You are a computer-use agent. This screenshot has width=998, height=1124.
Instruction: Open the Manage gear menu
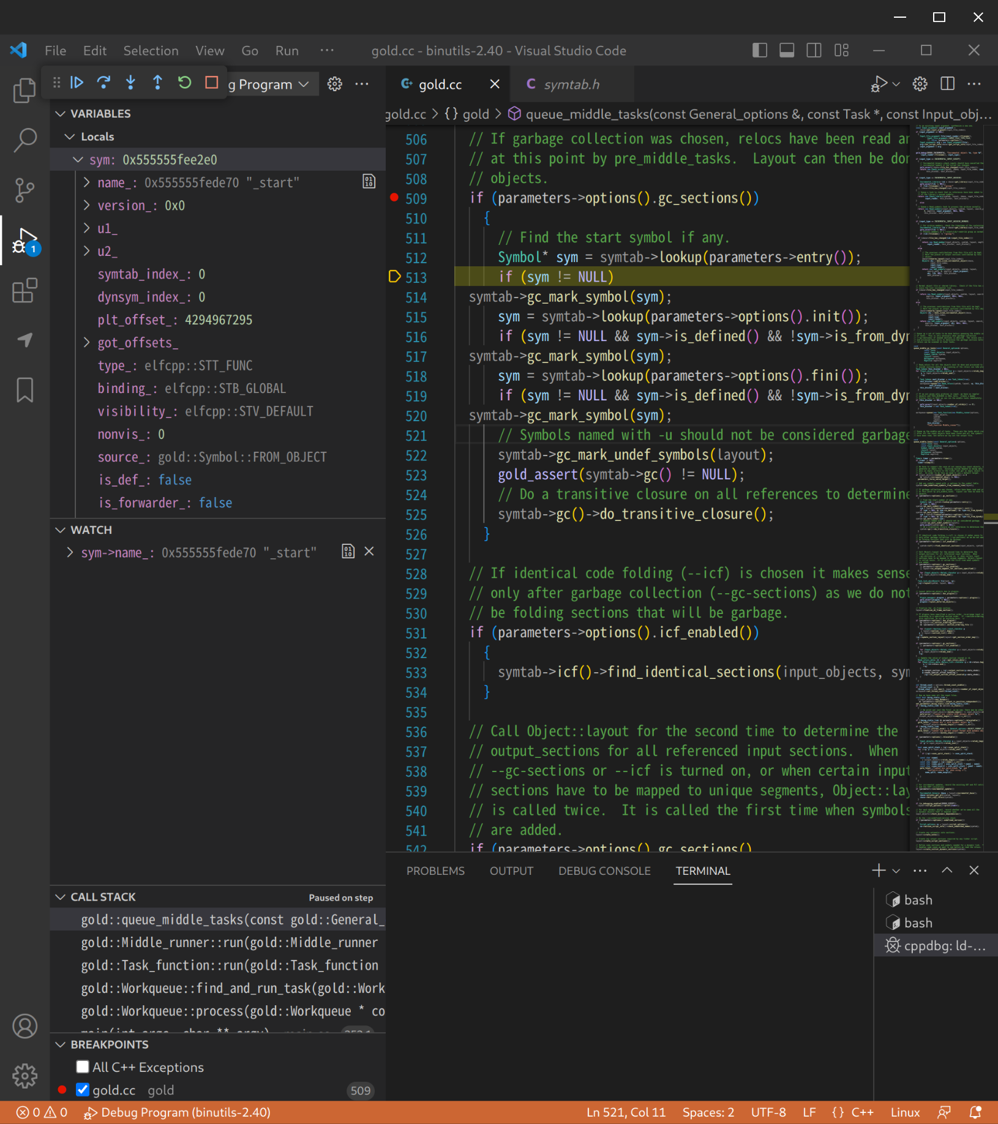pyautogui.click(x=24, y=1076)
